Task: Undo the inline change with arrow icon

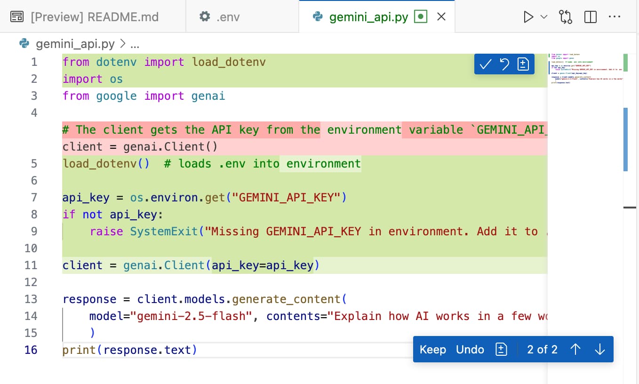Action: click(x=504, y=64)
